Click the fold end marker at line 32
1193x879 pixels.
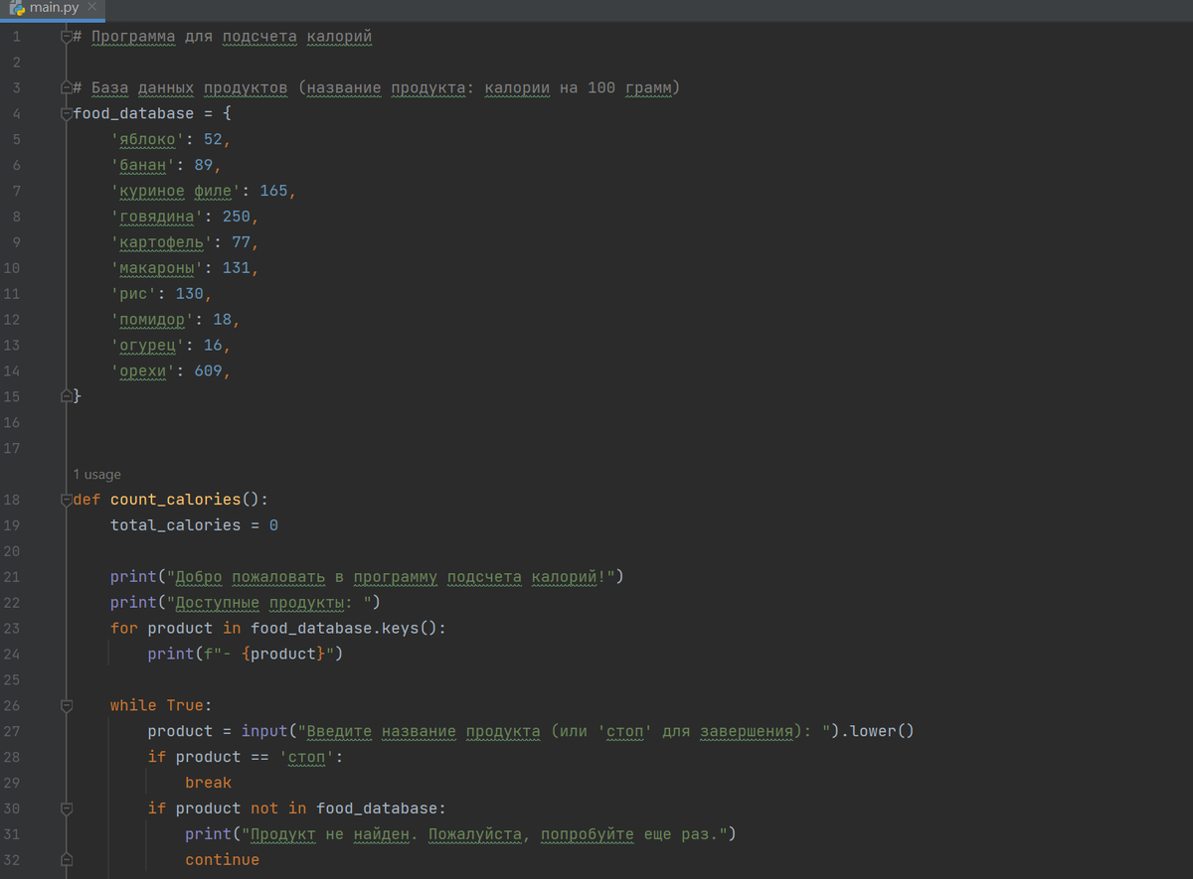pos(66,859)
